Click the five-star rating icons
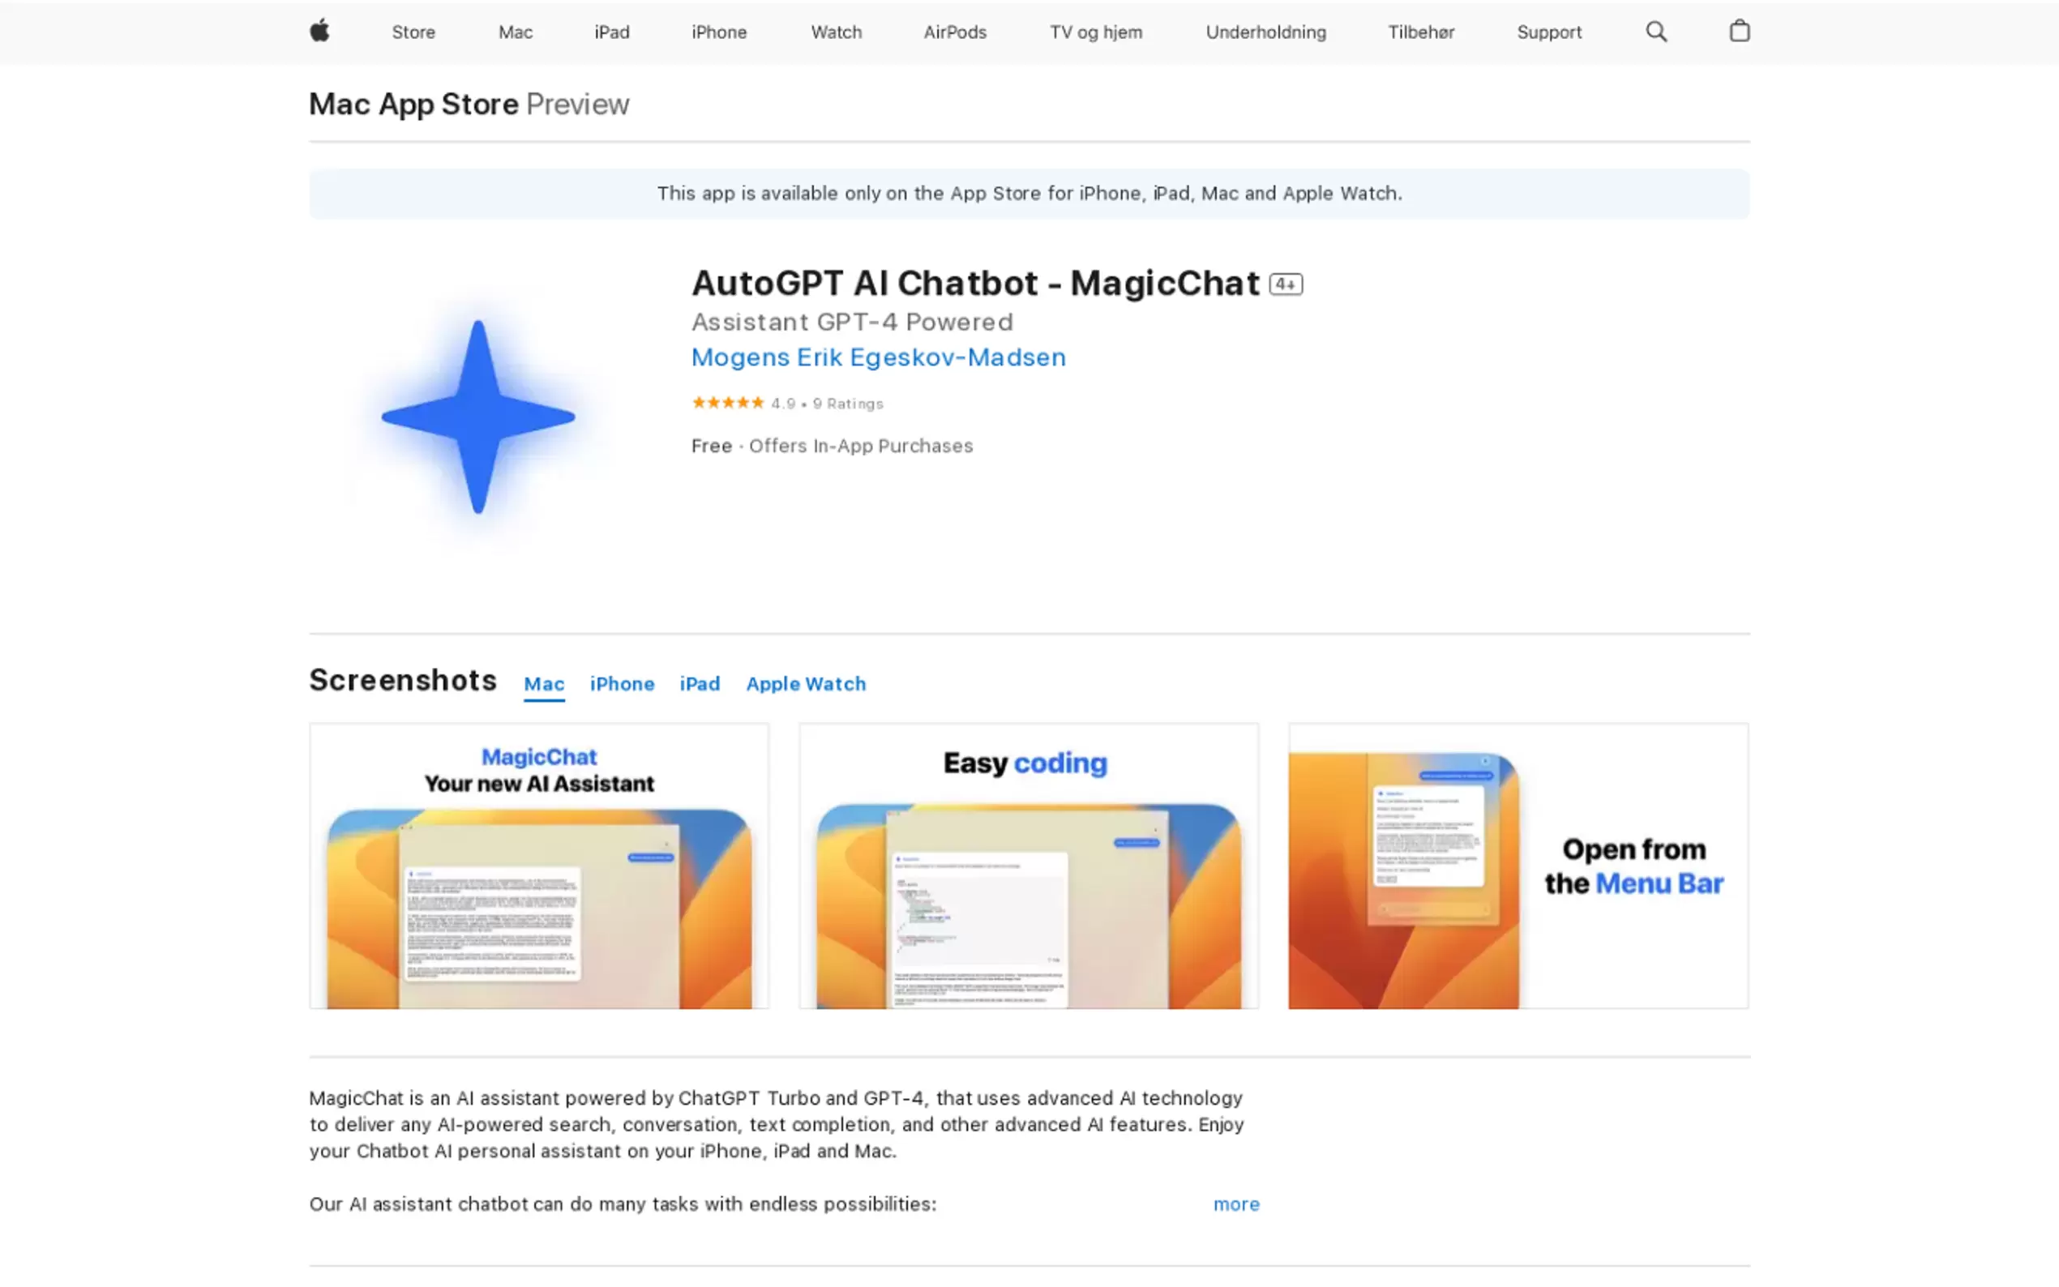The width and height of the screenshot is (2059, 1287). coord(728,404)
